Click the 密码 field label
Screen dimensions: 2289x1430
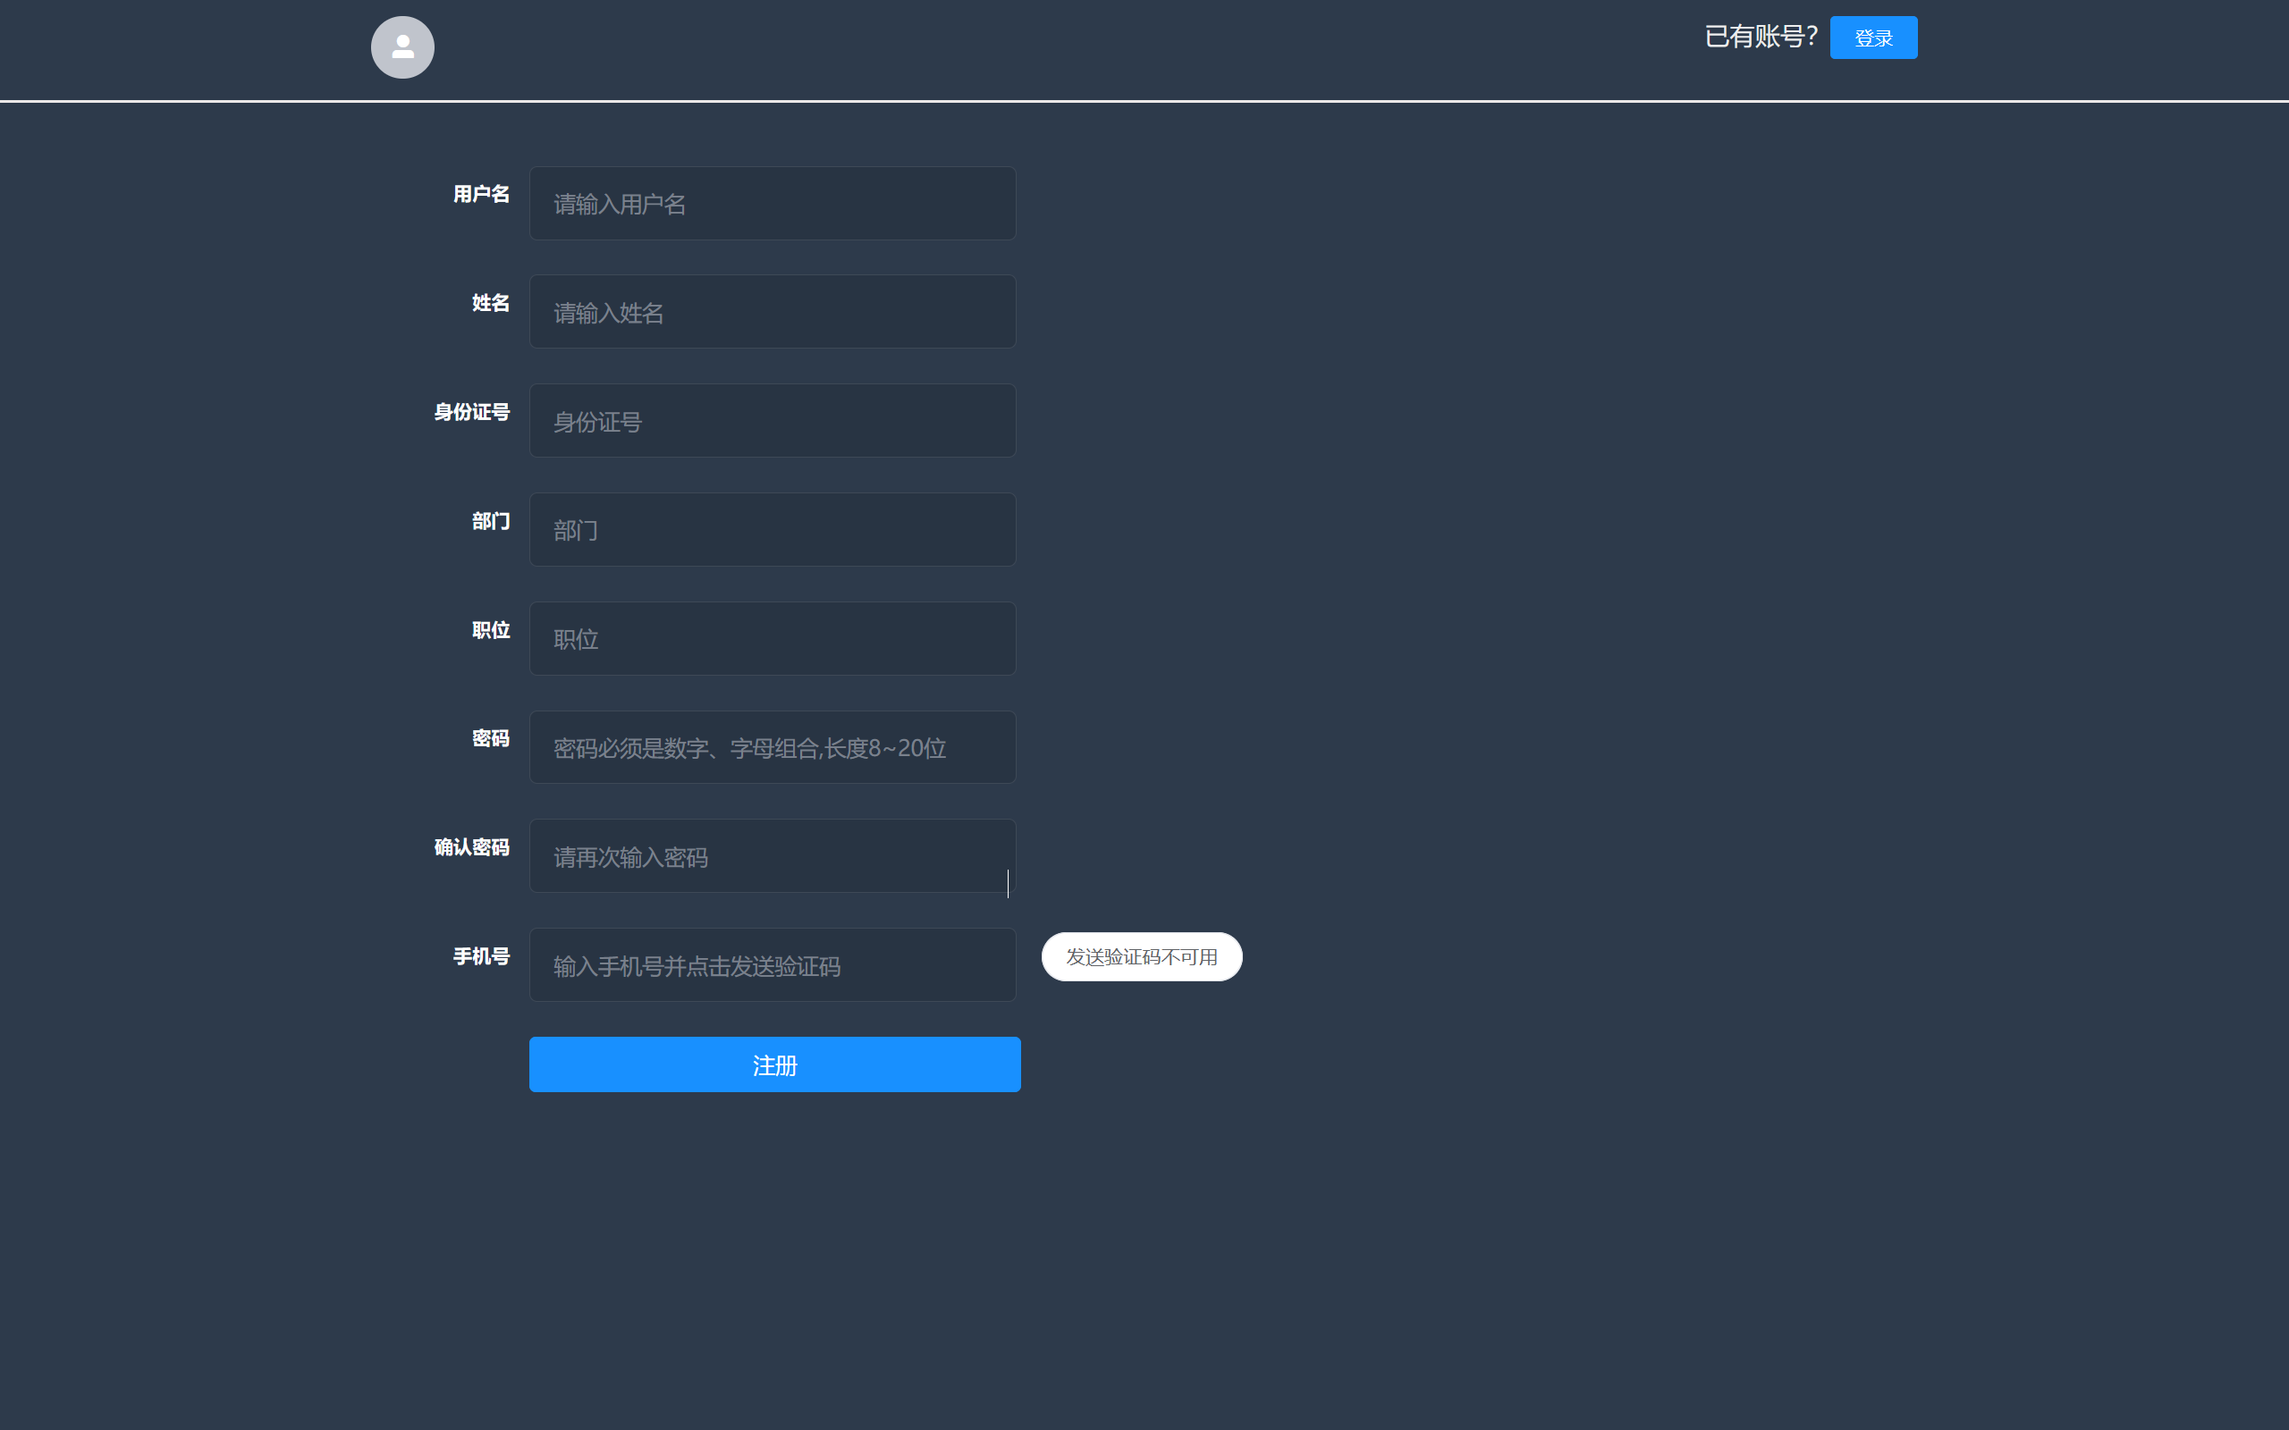pos(490,738)
